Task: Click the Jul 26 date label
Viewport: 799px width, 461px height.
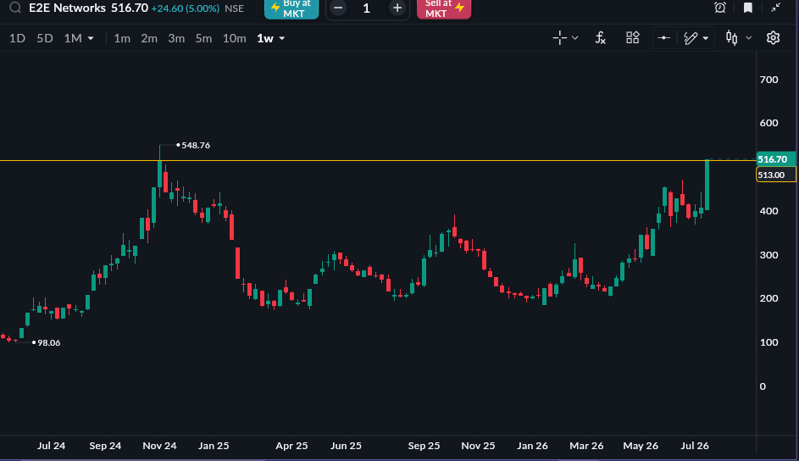Action: pyautogui.click(x=695, y=446)
